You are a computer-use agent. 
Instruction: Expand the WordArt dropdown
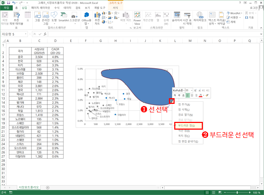coord(241,13)
